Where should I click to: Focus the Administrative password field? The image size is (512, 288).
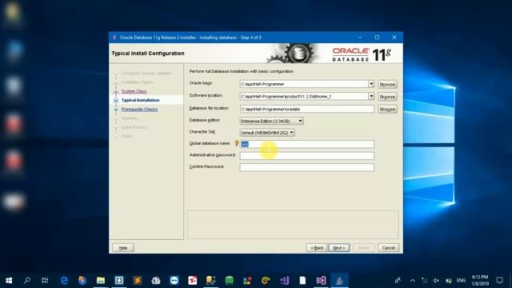pyautogui.click(x=307, y=156)
